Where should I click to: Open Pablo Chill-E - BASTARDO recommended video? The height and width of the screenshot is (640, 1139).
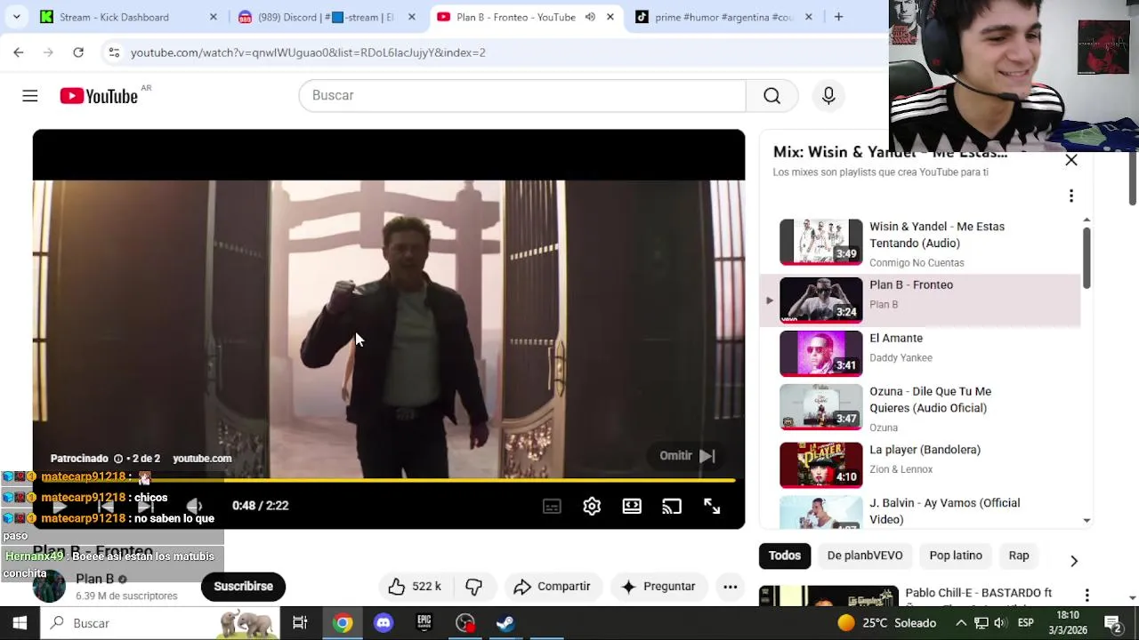978,593
